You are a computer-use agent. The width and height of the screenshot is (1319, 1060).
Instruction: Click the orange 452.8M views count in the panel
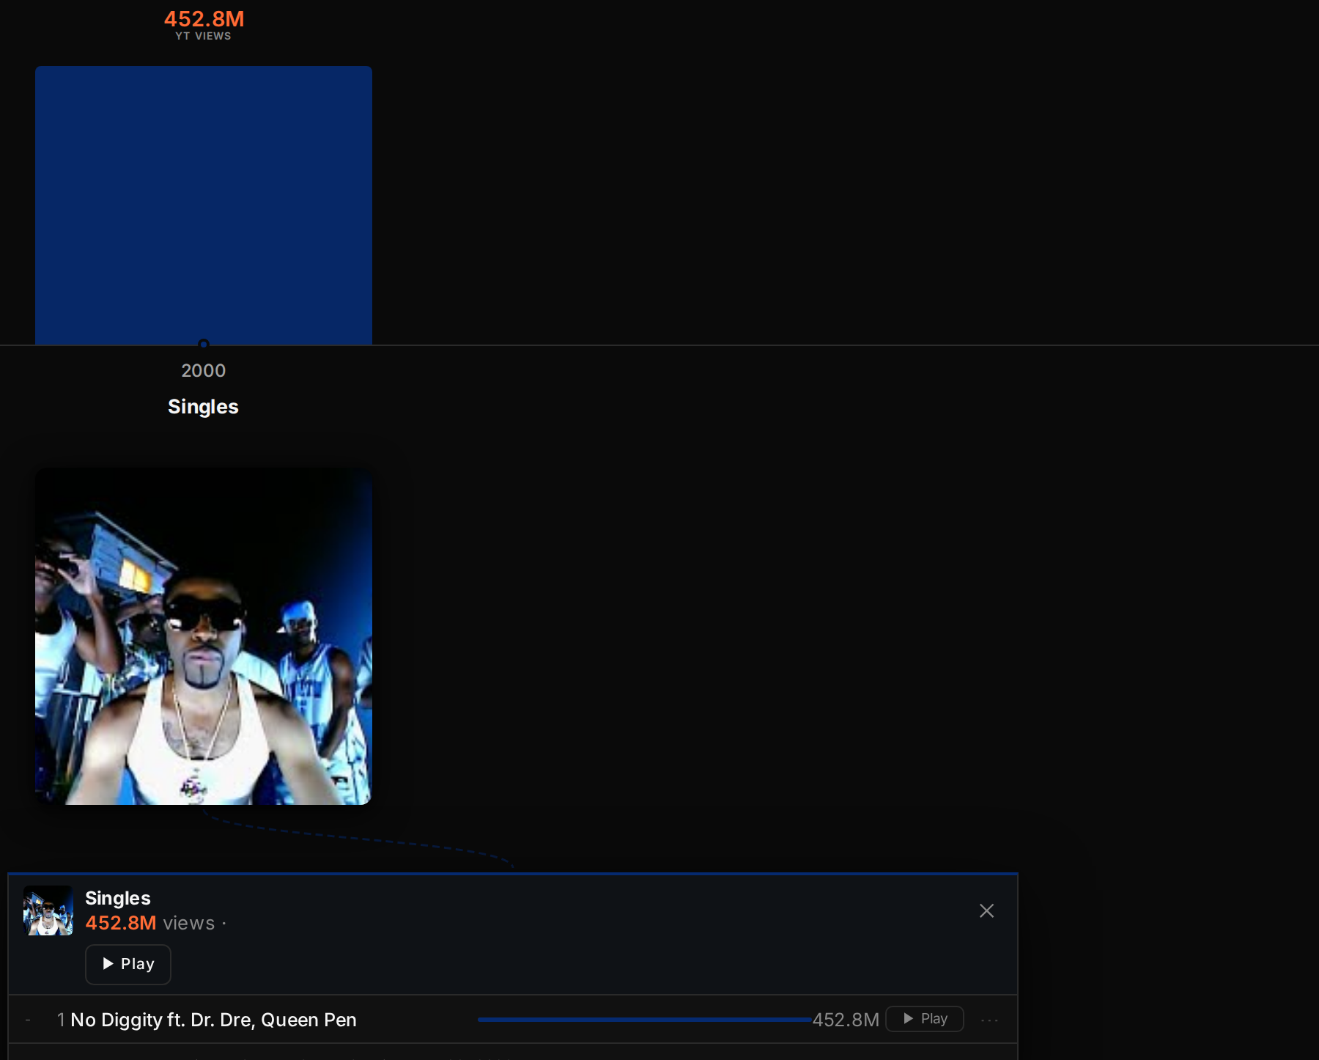[121, 923]
